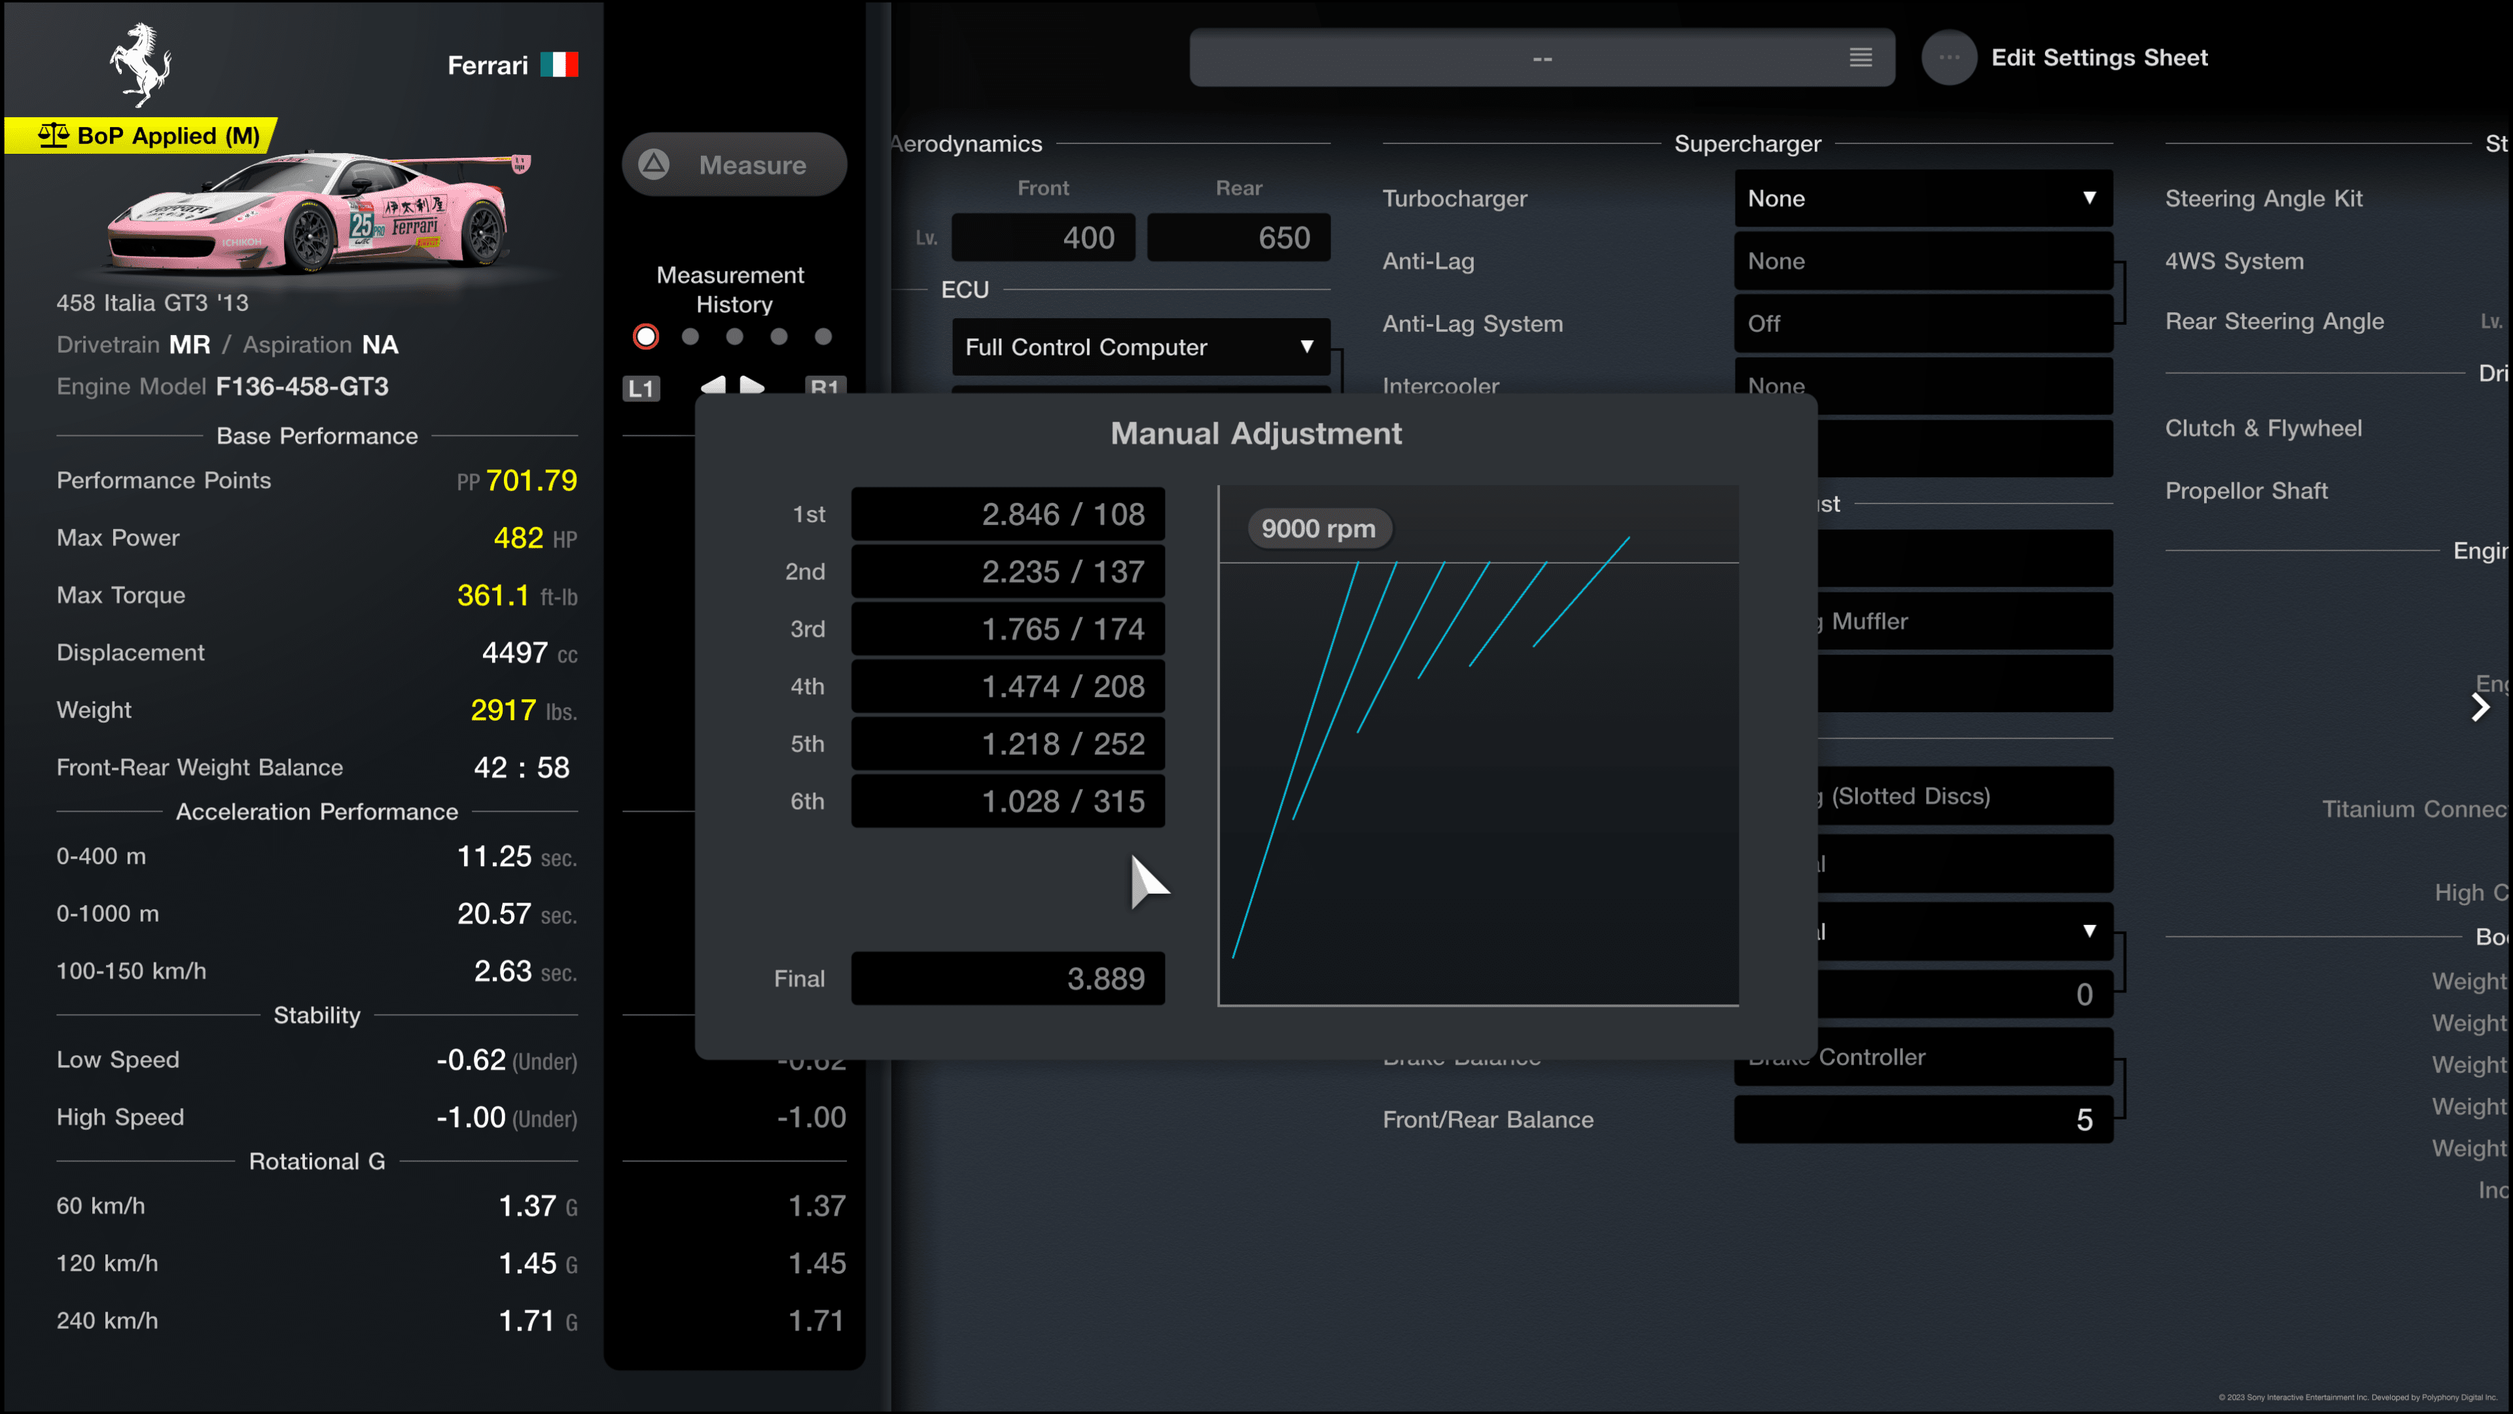Image resolution: width=2513 pixels, height=1414 pixels.
Task: Click the three-dot options icon
Action: pos(1948,58)
